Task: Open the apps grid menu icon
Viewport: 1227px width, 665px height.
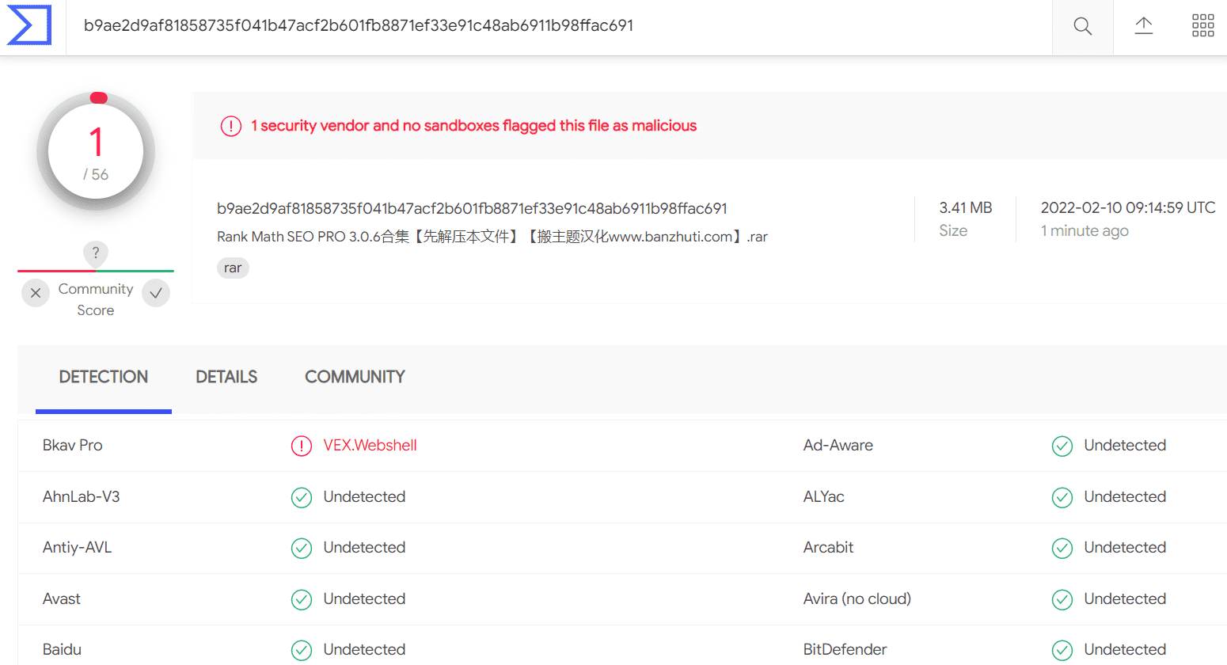Action: coord(1202,25)
